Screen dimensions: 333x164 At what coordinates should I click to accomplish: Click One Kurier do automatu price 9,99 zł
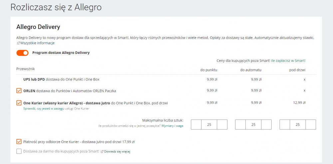click(x=256, y=103)
